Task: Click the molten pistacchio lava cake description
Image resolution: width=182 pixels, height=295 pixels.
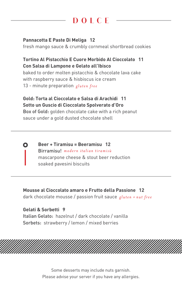Action: click(x=82, y=73)
